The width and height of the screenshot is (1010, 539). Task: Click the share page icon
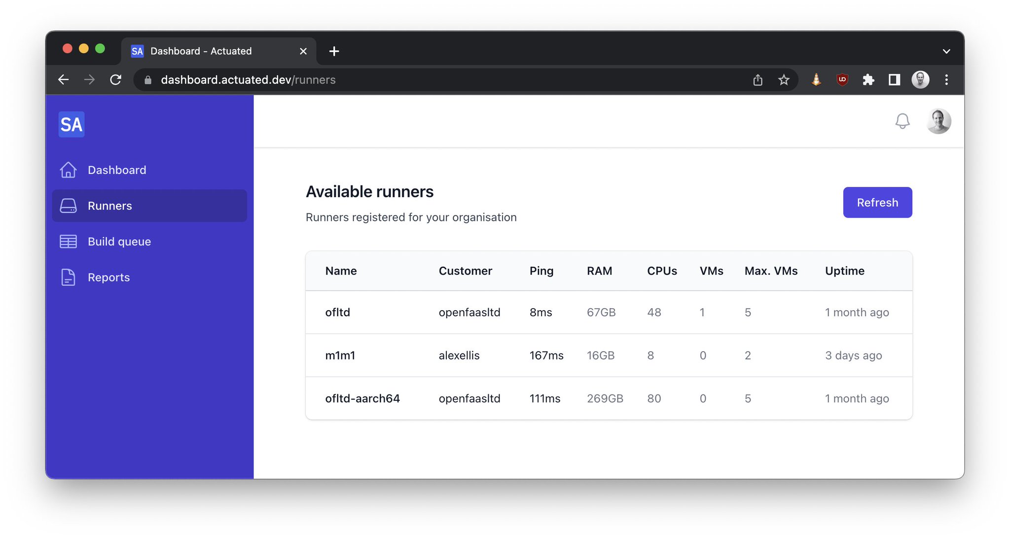tap(758, 79)
